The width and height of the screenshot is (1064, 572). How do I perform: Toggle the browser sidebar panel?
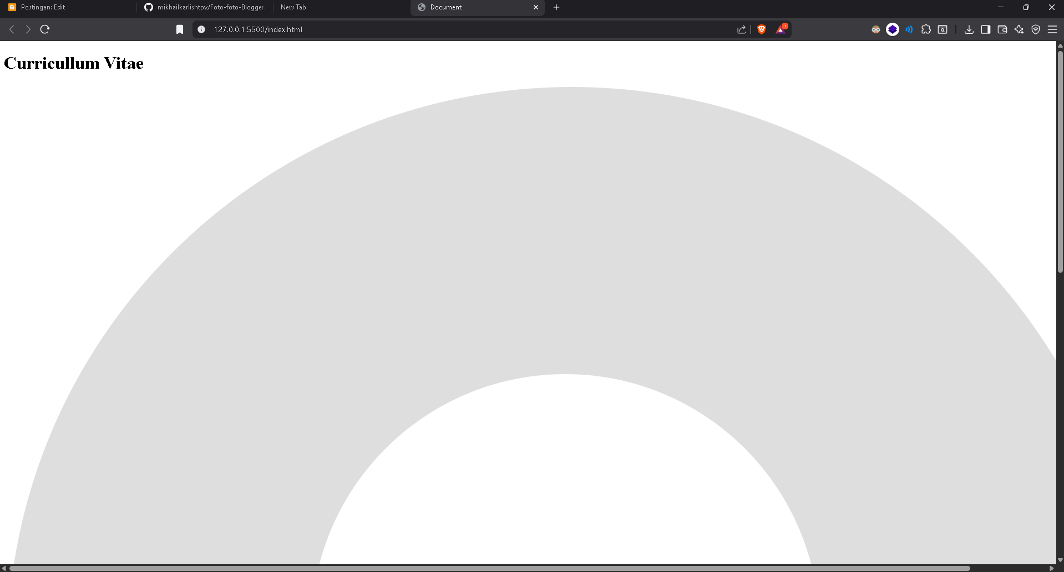[x=986, y=29]
